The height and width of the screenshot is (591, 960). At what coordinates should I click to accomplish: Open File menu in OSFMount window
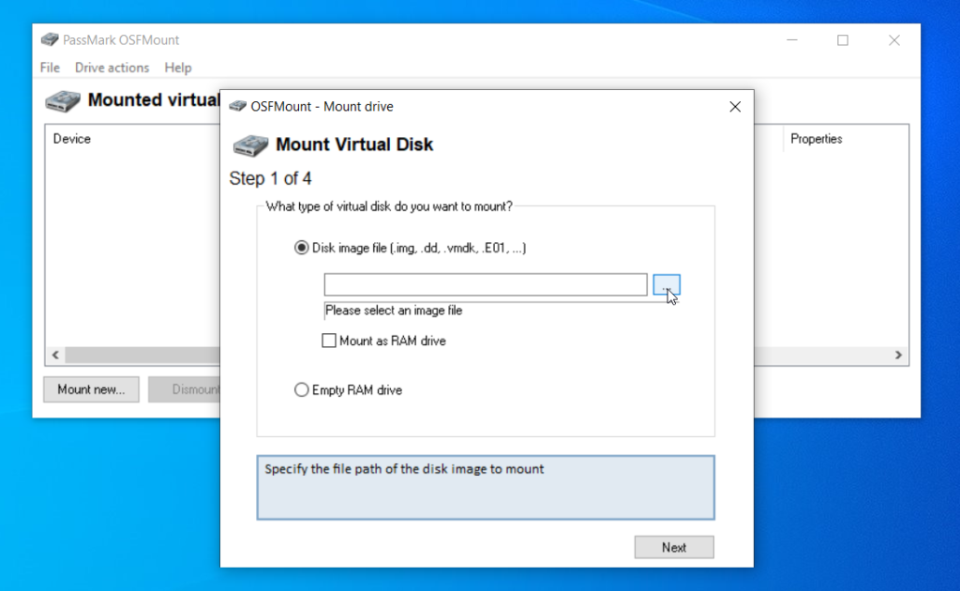[x=50, y=68]
